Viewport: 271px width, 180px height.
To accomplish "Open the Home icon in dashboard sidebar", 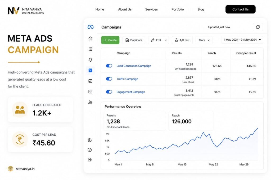I will pyautogui.click(x=90, y=38).
